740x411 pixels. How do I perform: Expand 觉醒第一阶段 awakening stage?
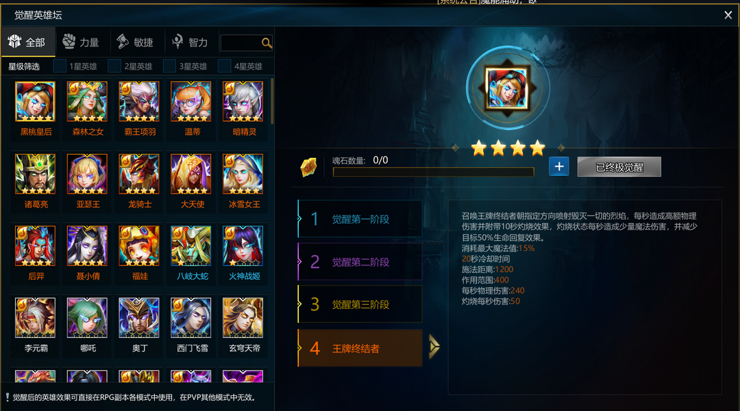(360, 219)
